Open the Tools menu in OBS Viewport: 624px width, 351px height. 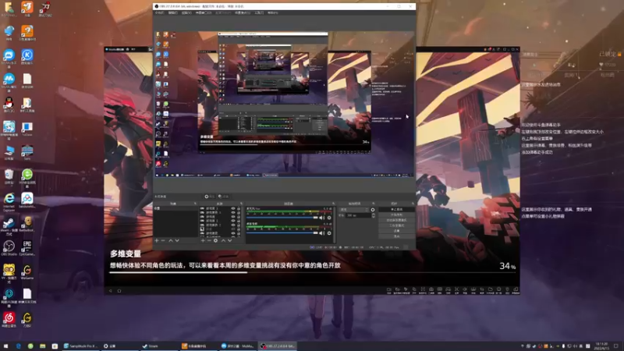click(x=259, y=12)
